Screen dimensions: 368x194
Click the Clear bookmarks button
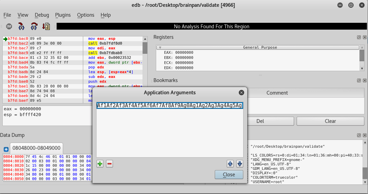pyautogui.click(x=330, y=121)
